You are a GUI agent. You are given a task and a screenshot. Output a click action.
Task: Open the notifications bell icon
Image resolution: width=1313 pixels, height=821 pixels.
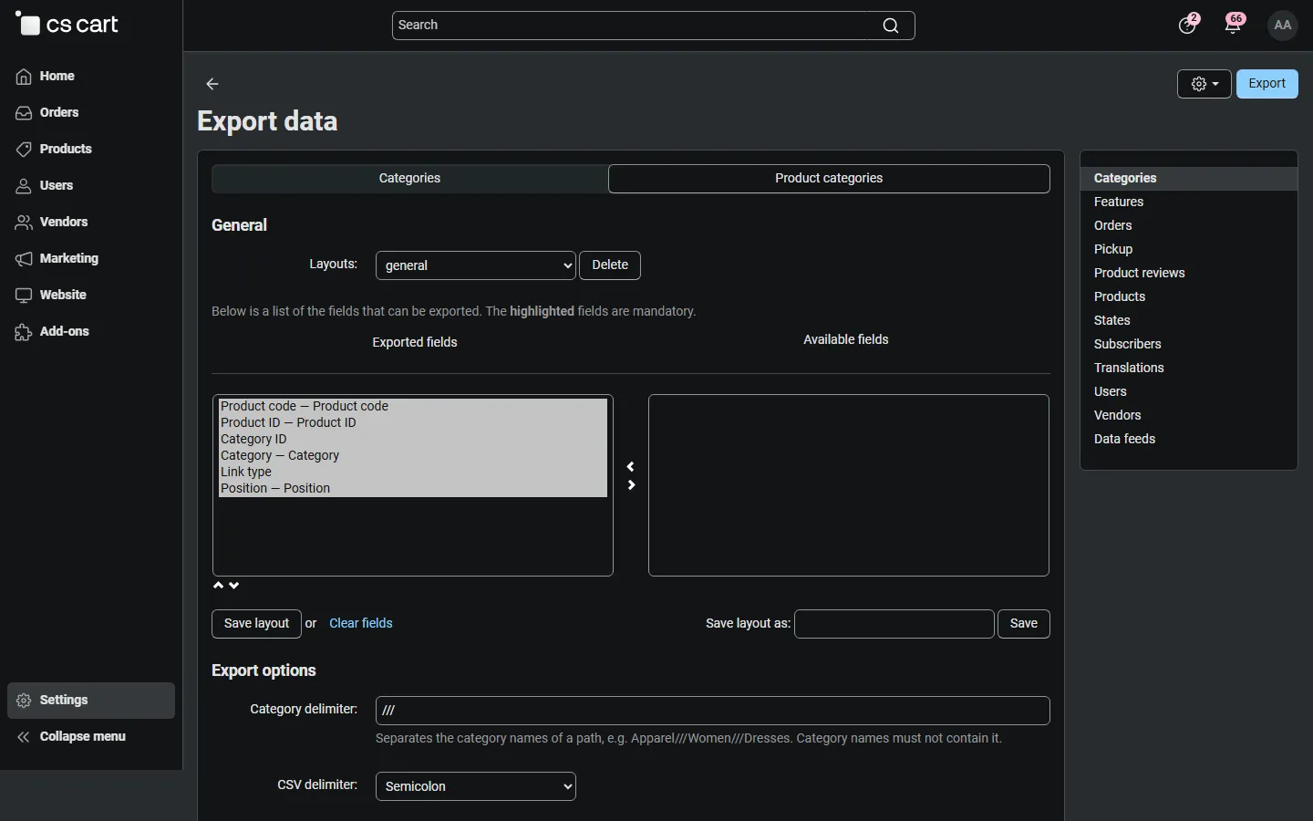tap(1235, 25)
